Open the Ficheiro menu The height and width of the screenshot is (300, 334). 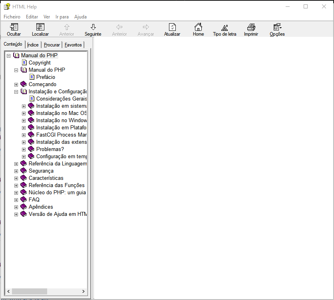tap(12, 17)
